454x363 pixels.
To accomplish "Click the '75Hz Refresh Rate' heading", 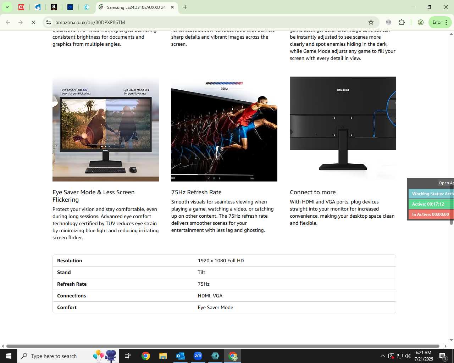I will (196, 192).
